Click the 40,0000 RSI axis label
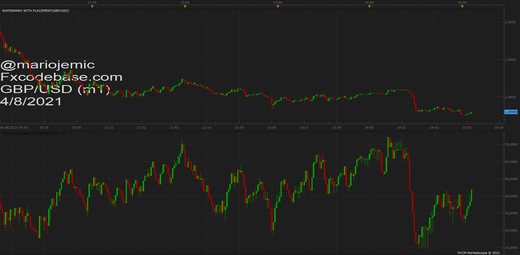Viewport: 520px width, 255px height. pos(511,196)
